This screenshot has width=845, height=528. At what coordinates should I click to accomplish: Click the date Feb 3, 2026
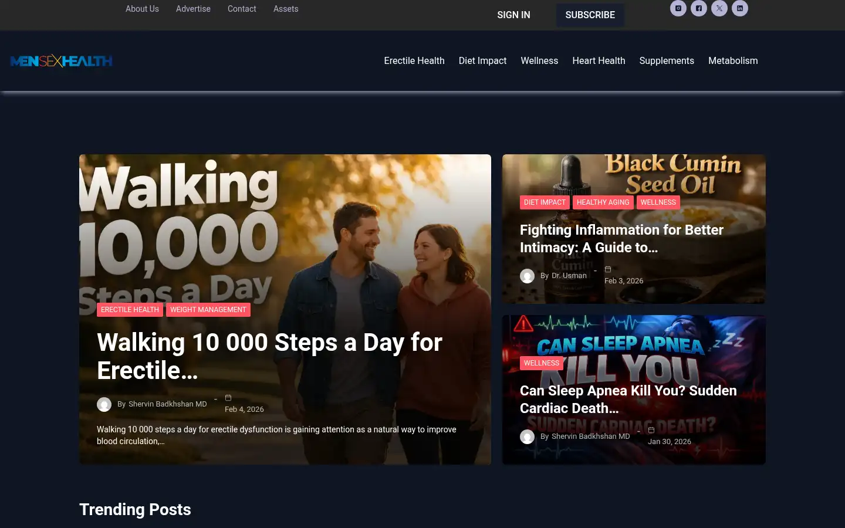[624, 281]
